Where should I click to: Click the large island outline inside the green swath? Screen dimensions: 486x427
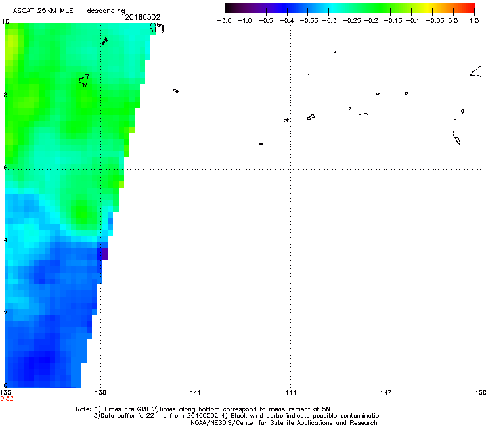(84, 80)
